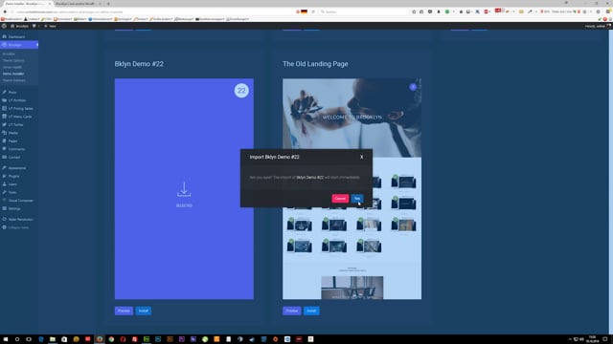Click the Contact envelope icon
This screenshot has width=613, height=344.
click(x=4, y=157)
